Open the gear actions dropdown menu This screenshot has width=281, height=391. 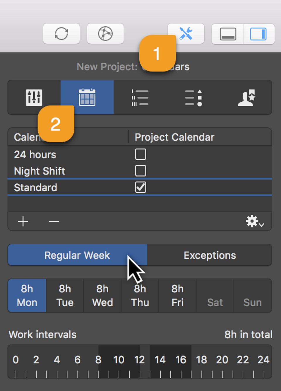click(x=255, y=221)
